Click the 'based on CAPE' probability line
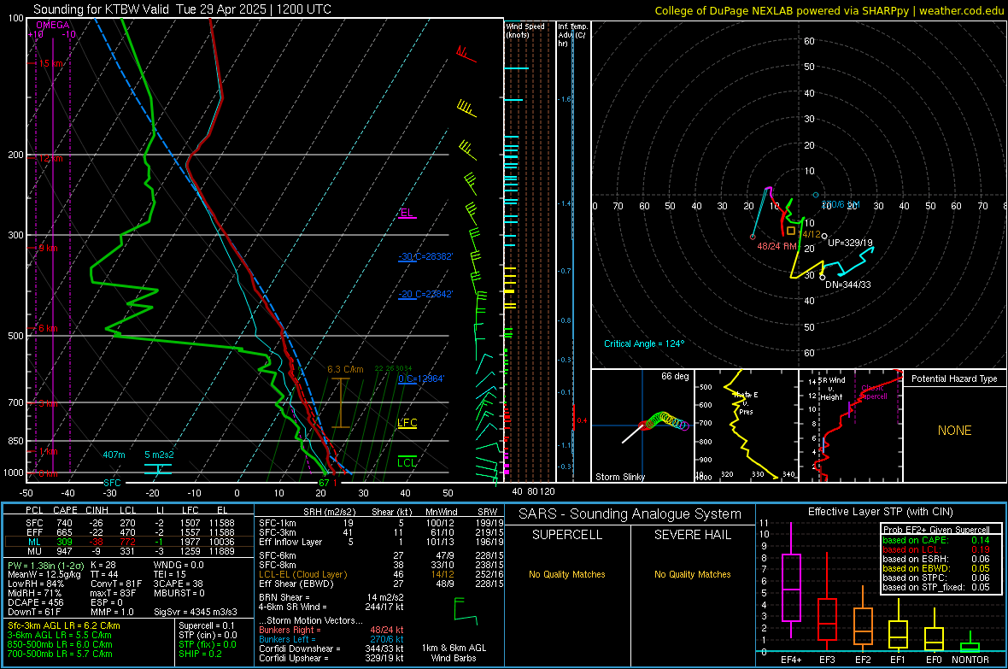Viewport: 1008px width, 669px height. point(936,540)
